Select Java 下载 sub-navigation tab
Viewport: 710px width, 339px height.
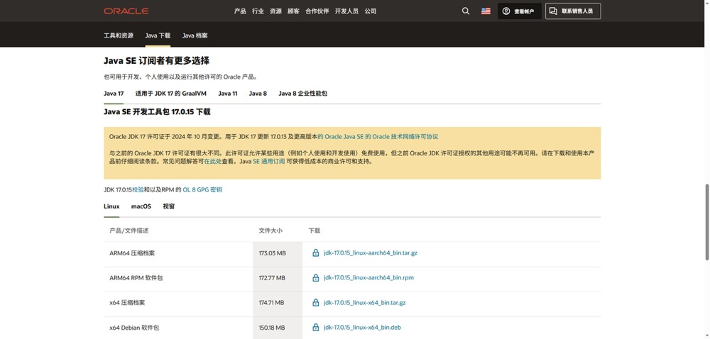click(x=158, y=35)
